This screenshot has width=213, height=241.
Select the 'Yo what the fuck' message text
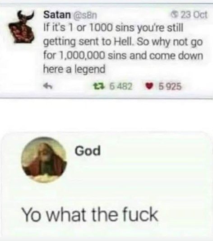tap(89, 214)
